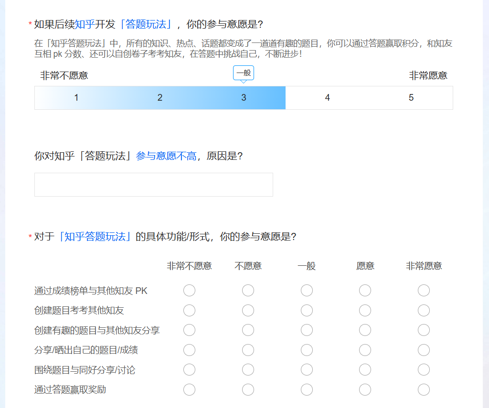Viewport: 489px width, 408px height.
Task: Choose 不愿意 for 通过答题赢取奖励
Action: [x=248, y=389]
